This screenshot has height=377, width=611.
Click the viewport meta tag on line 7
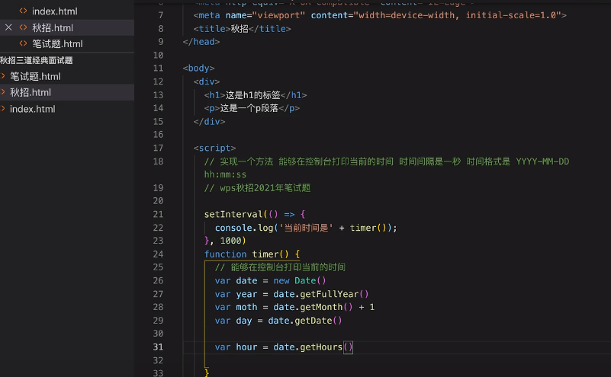point(380,15)
